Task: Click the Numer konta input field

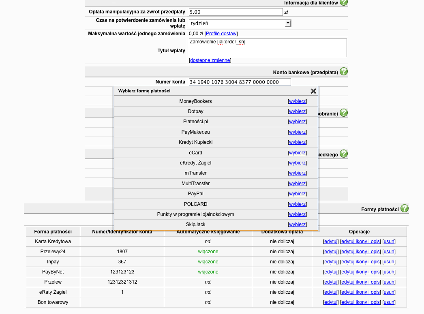Action: point(240,82)
